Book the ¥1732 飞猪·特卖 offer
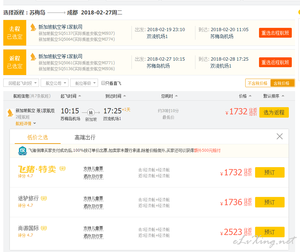300x252 pixels. point(270,172)
